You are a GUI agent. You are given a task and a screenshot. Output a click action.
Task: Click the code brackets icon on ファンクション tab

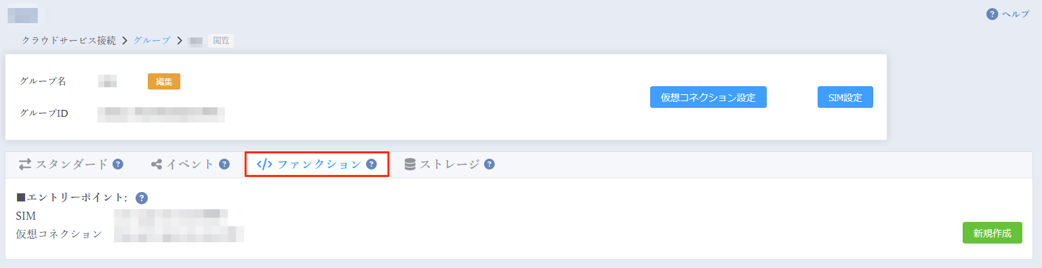[264, 164]
